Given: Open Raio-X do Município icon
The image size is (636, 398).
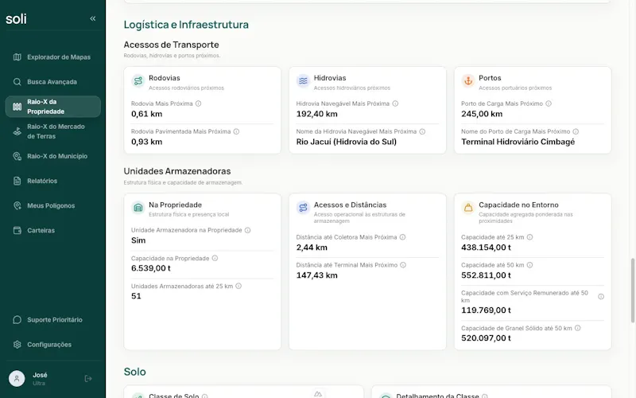Looking at the screenshot, I should point(17,156).
